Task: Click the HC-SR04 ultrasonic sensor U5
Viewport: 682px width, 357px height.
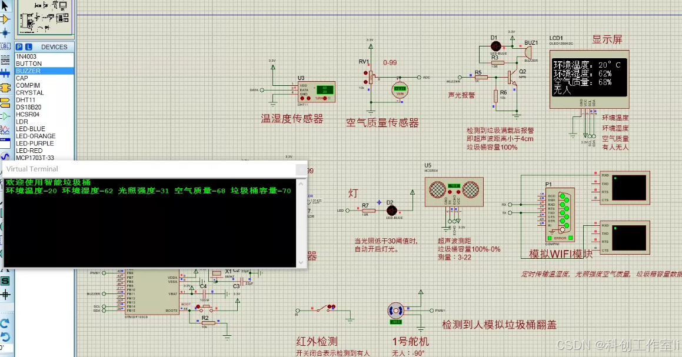Action: (454, 191)
